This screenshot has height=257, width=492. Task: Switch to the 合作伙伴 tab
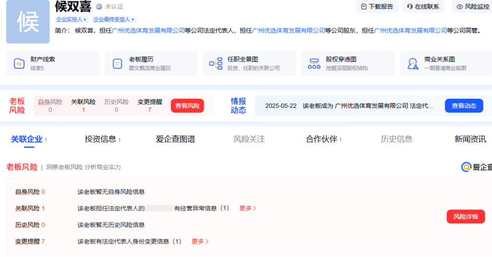[323, 140]
